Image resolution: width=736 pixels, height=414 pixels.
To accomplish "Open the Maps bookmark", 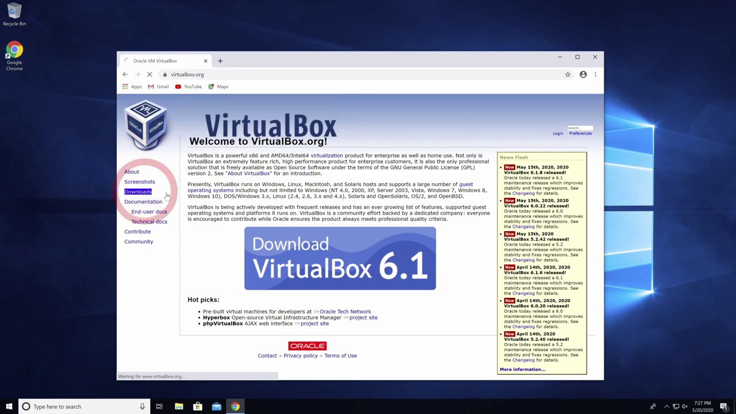I will coord(218,87).
